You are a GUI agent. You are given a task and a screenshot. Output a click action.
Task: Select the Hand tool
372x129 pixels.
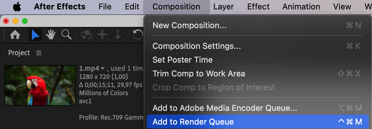click(51, 35)
